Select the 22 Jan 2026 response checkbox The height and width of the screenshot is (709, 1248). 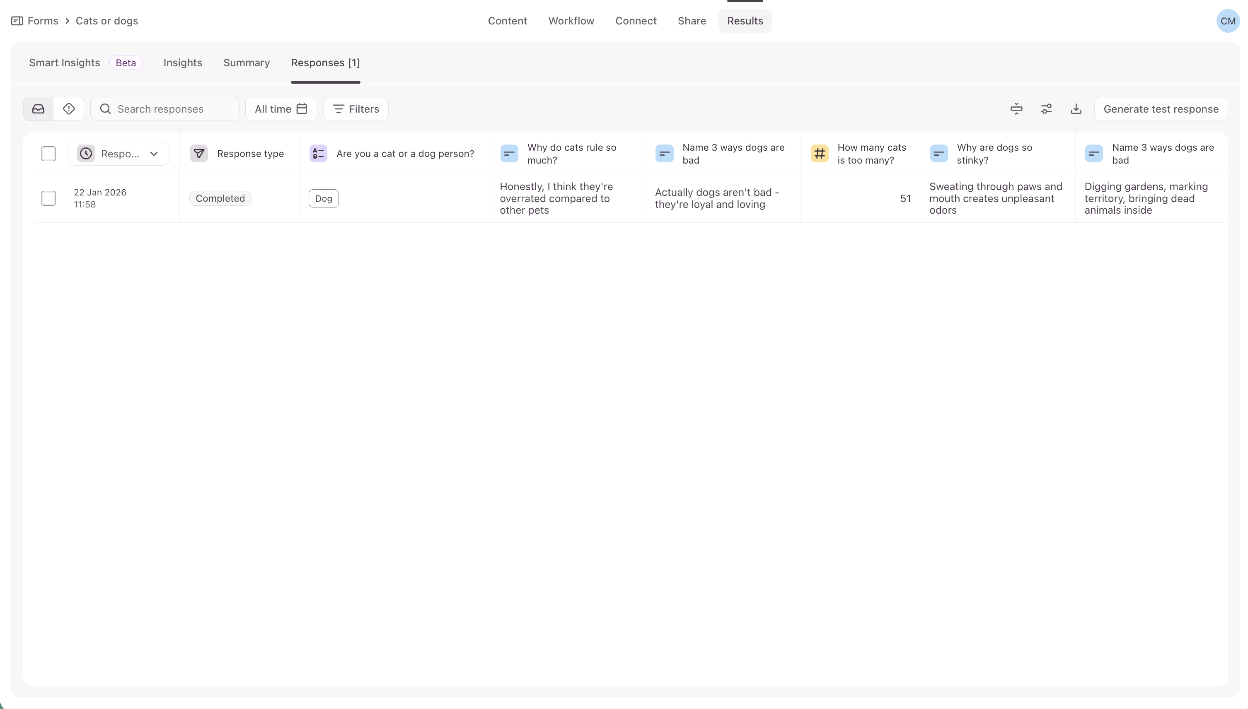click(48, 199)
